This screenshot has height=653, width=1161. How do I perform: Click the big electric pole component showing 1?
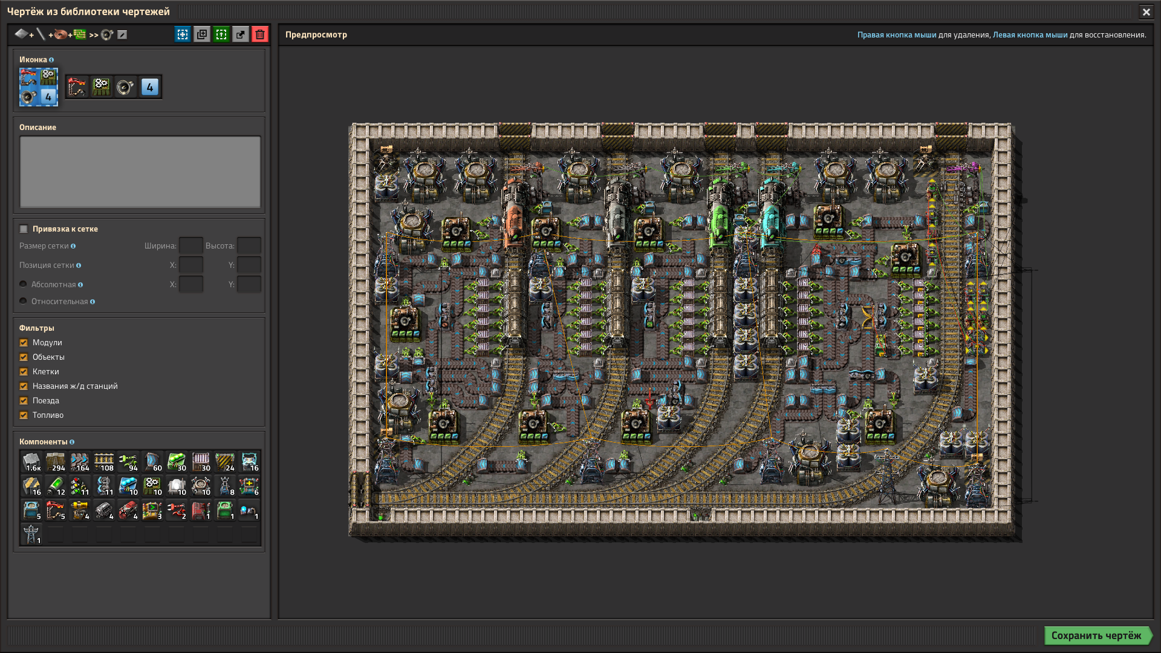tap(31, 534)
